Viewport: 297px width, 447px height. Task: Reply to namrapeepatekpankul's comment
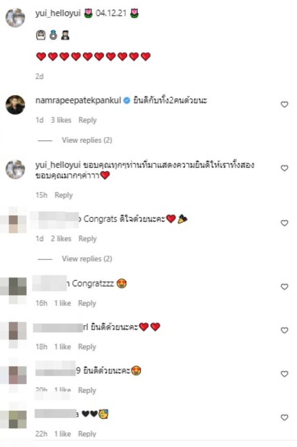click(x=88, y=120)
